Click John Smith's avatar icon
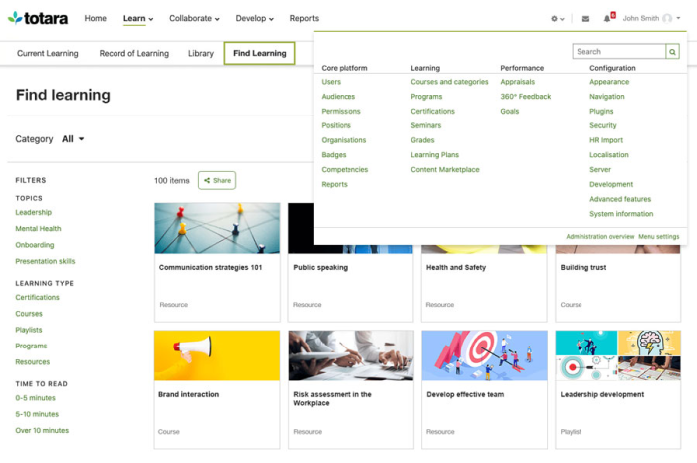Image resolution: width=697 pixels, height=463 pixels. [667, 18]
